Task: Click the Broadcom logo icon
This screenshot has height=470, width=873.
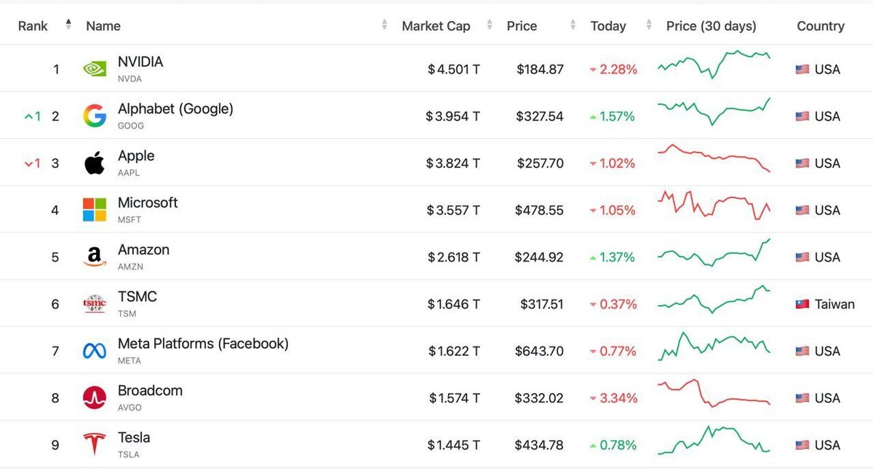Action: 95,398
